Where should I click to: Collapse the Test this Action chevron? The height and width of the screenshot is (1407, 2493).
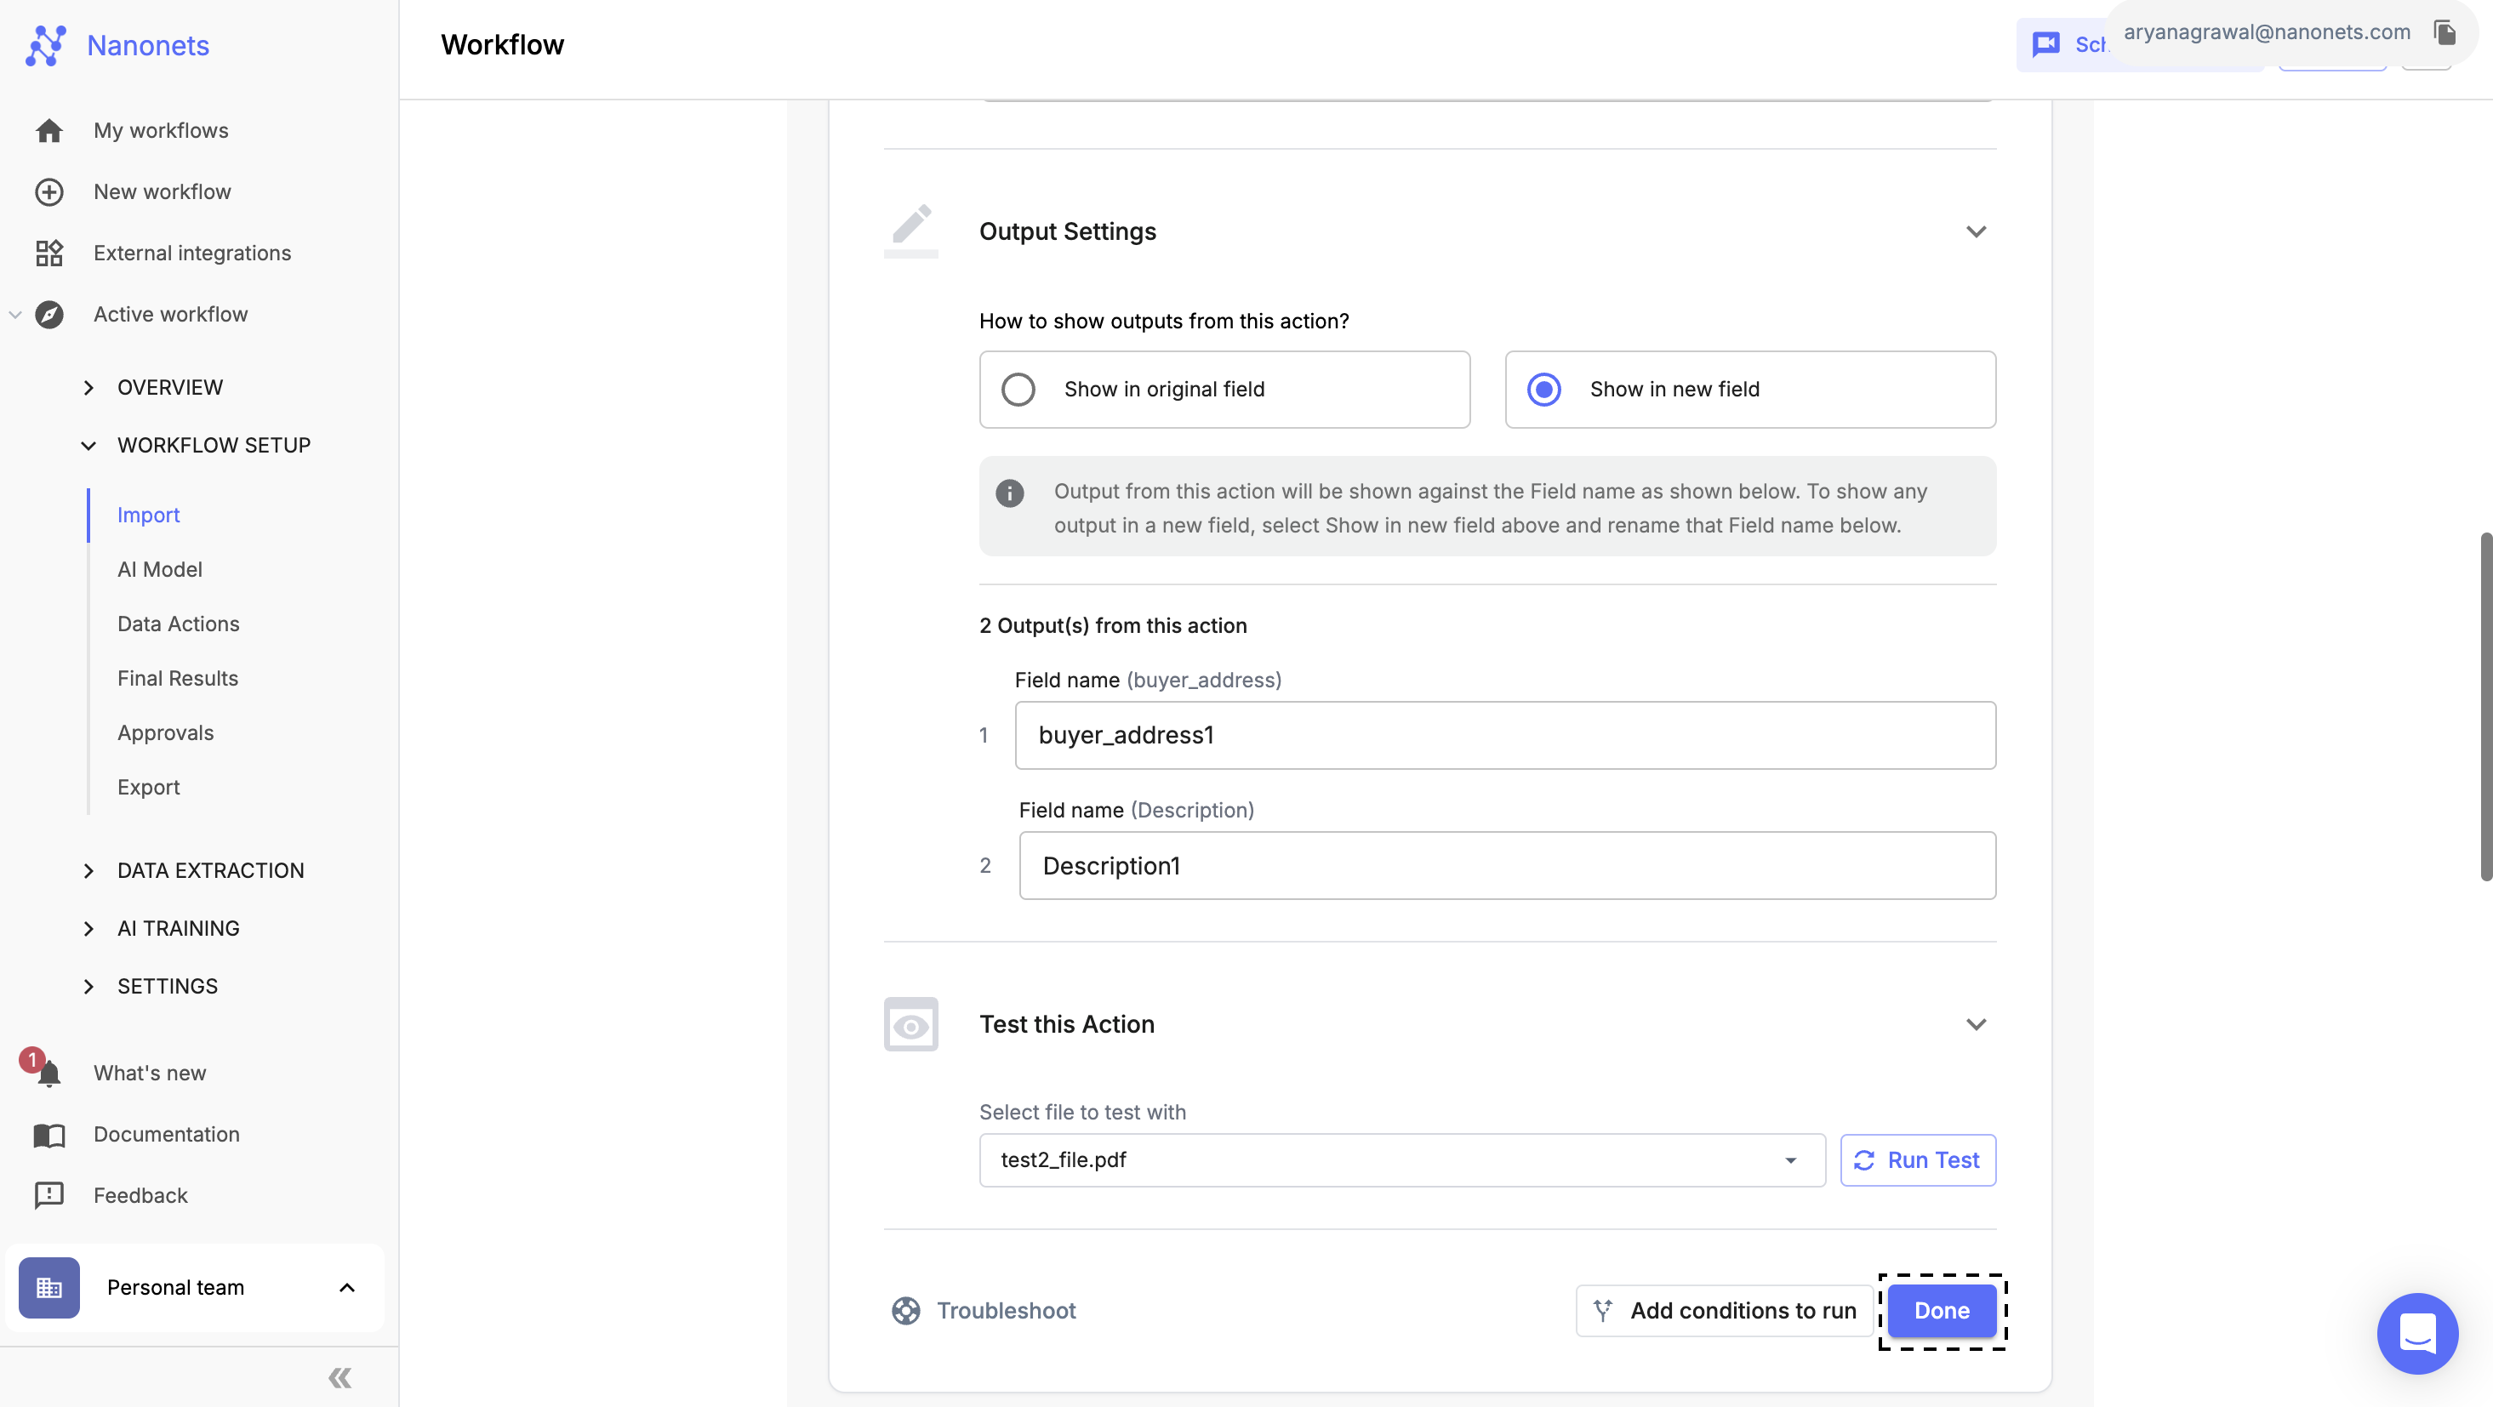pyautogui.click(x=1977, y=1025)
